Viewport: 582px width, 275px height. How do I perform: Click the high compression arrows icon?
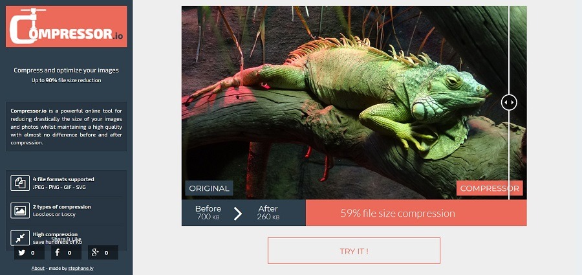20,238
